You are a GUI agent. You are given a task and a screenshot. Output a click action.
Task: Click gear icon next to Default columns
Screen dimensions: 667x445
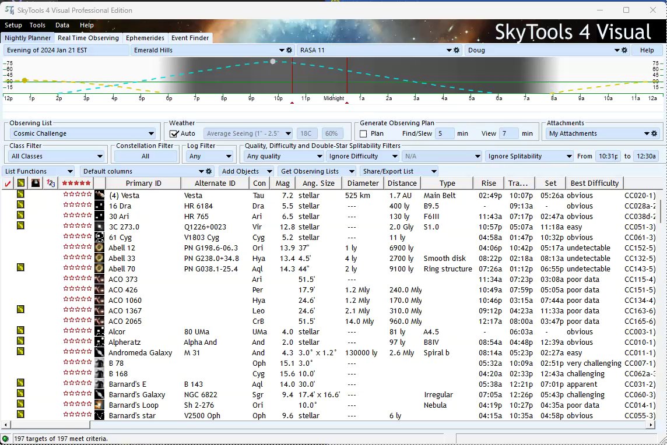click(209, 171)
